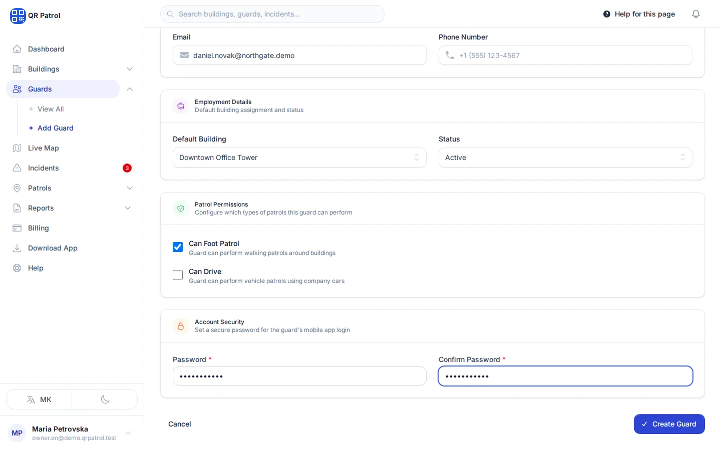Image resolution: width=721 pixels, height=450 pixels.
Task: Click the help question mark icon
Action: pyautogui.click(x=607, y=14)
